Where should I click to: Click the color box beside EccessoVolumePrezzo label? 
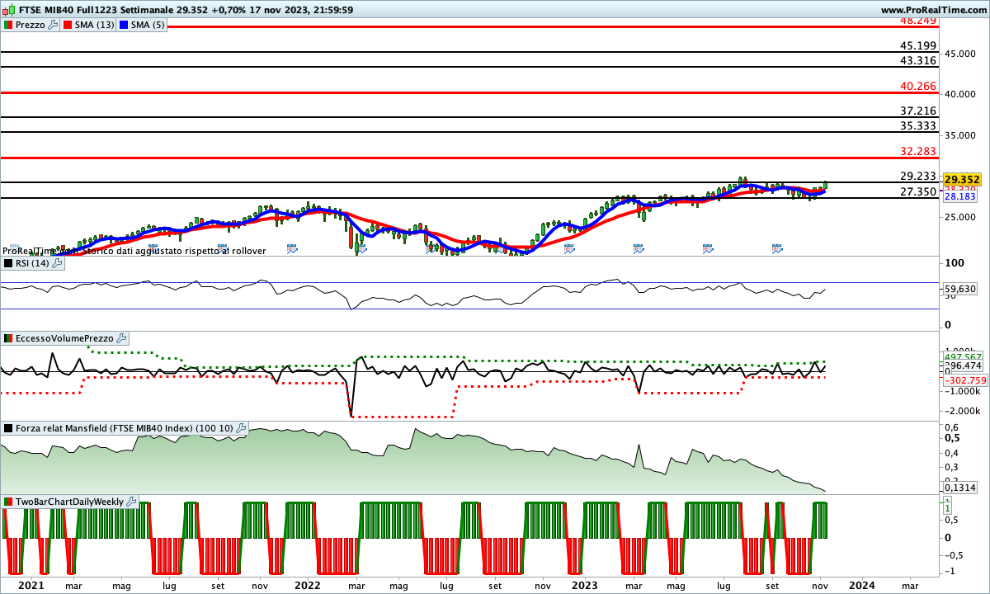click(7, 338)
